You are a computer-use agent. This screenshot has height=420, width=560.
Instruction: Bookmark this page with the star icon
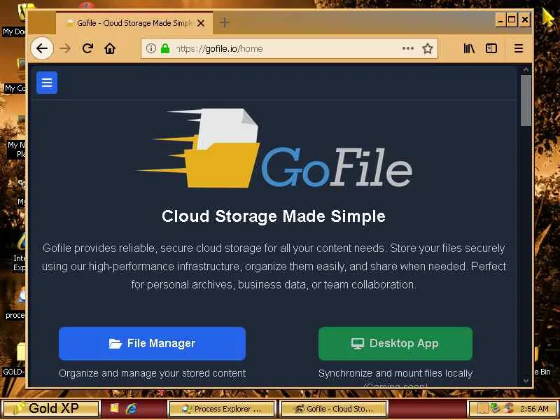click(428, 48)
